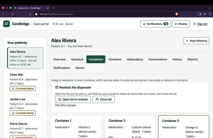
Task: Click the Container 1 card heading
Action: [x=63, y=121]
